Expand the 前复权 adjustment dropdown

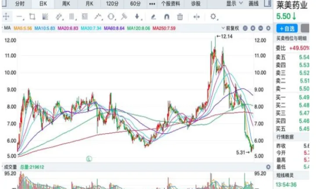click(231, 28)
